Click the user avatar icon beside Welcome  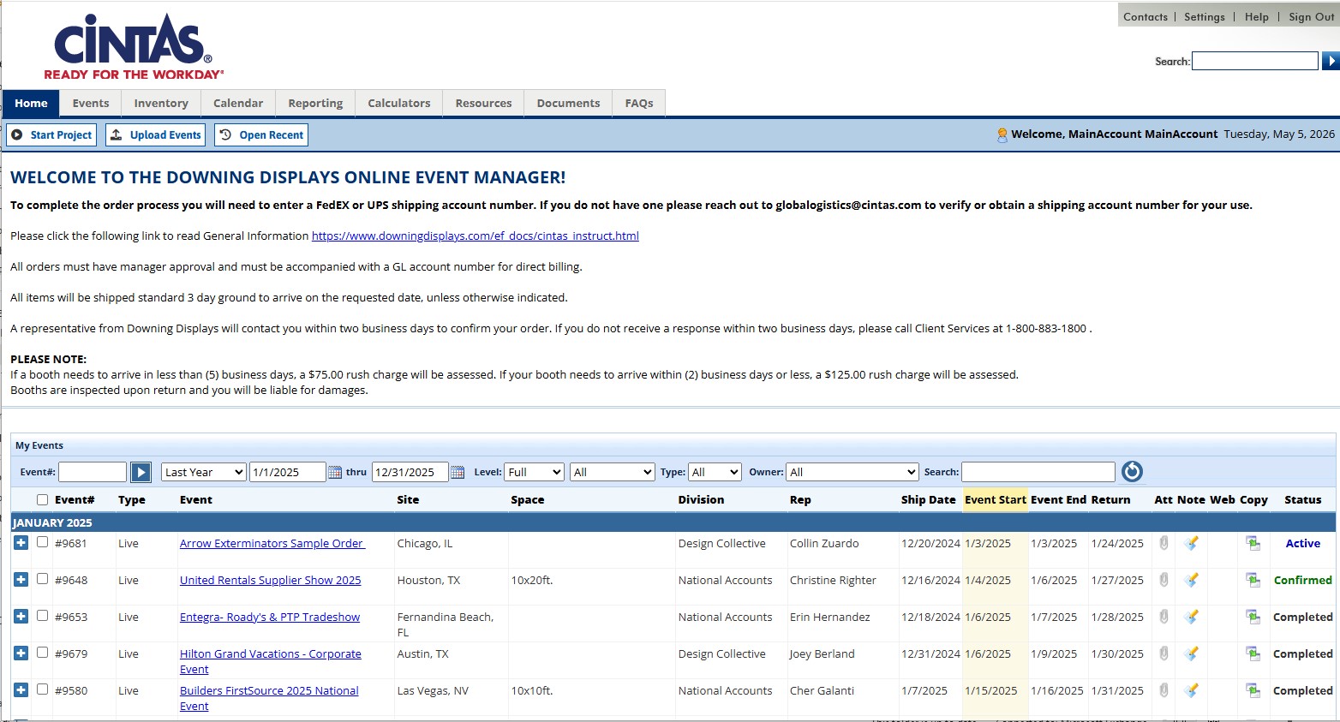(1002, 134)
